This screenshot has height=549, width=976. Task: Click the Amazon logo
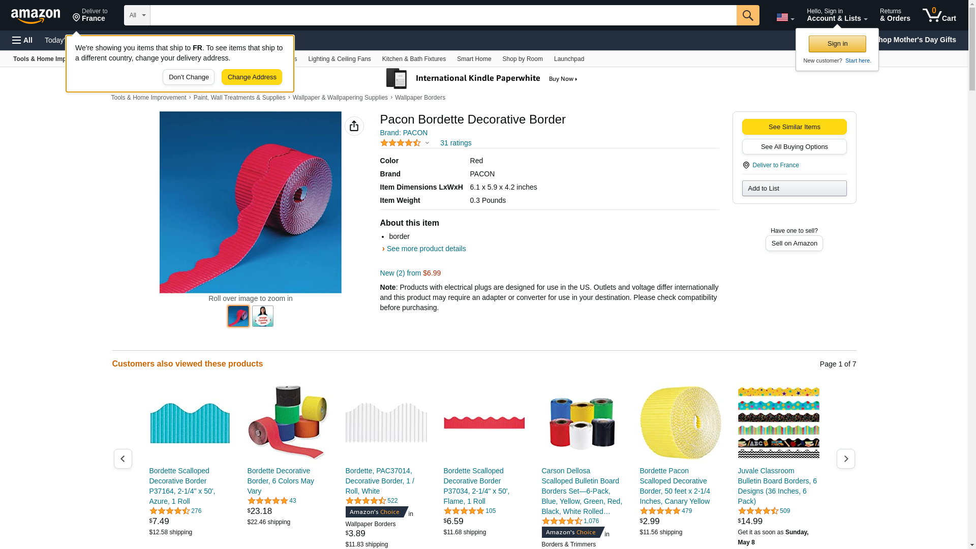click(x=36, y=16)
